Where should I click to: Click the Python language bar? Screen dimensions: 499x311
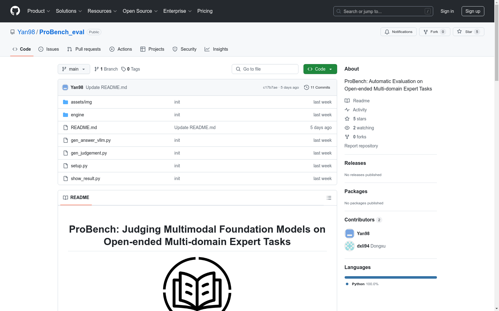(x=391, y=277)
